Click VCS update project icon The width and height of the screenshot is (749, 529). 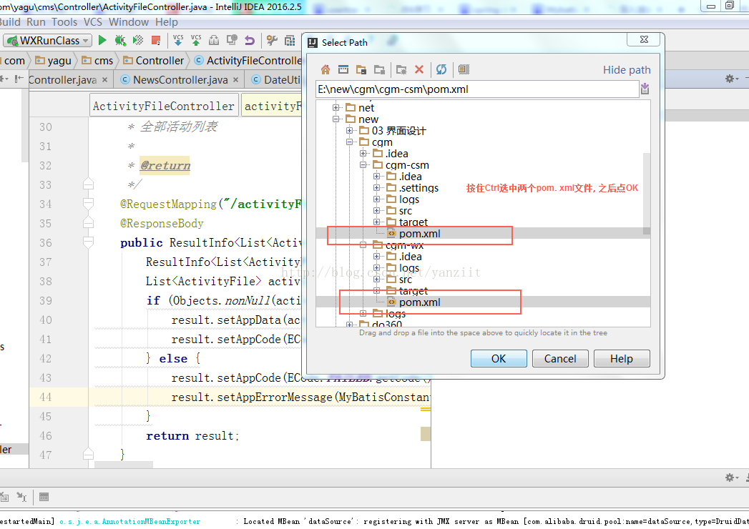[x=178, y=41]
